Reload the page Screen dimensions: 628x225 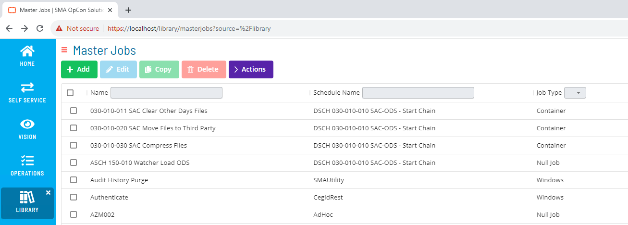click(x=40, y=28)
